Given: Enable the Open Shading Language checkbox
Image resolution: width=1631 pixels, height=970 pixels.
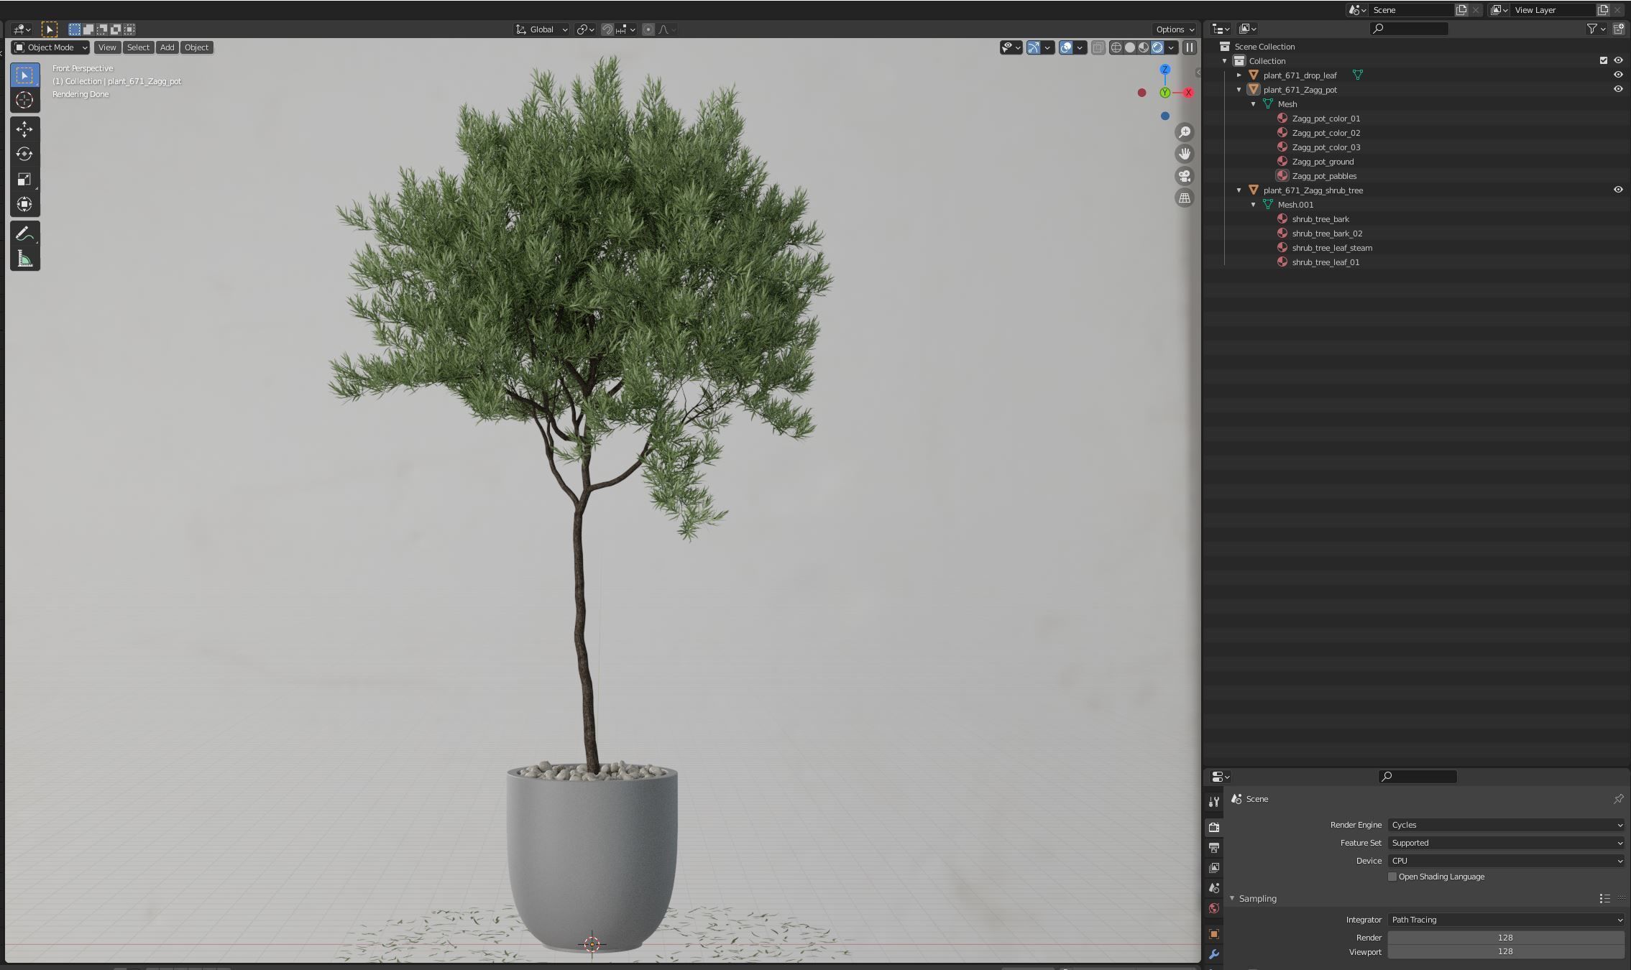Looking at the screenshot, I should tap(1392, 877).
